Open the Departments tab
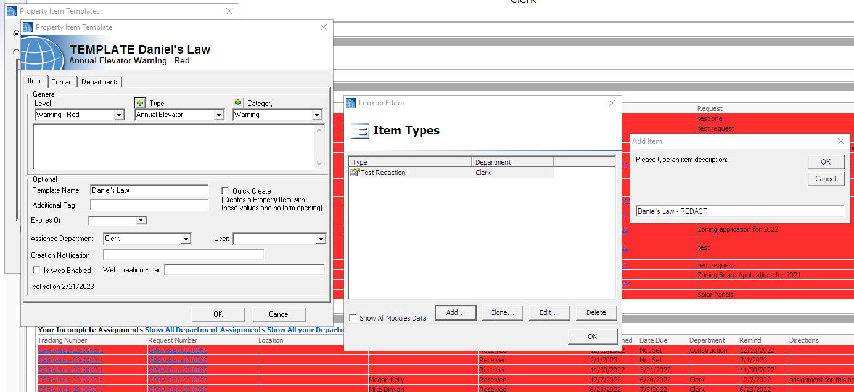This screenshot has height=392, width=854. [100, 81]
